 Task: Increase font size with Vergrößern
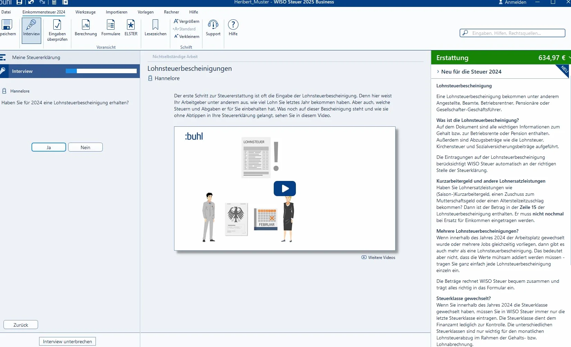pos(187,21)
